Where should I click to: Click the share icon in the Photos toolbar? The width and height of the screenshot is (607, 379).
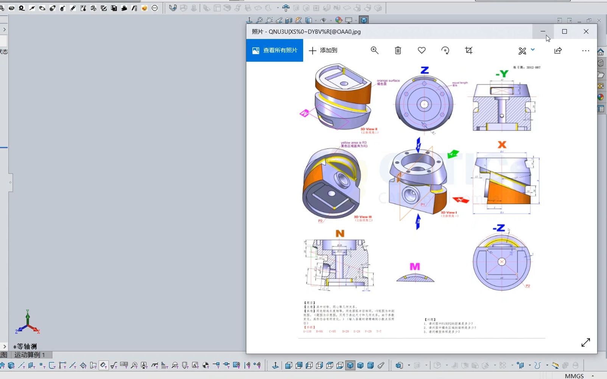[x=558, y=50]
